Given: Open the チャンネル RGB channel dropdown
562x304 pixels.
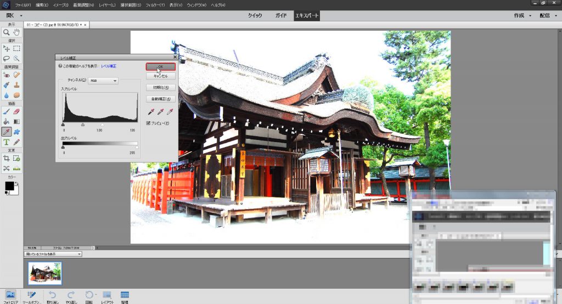Looking at the screenshot, I should 103,81.
